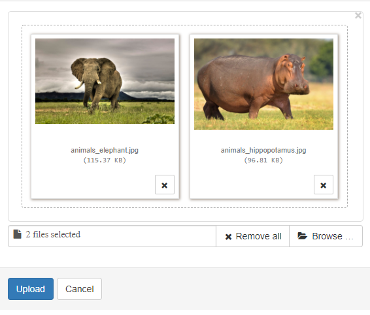Open the Browse file picker

[326, 236]
